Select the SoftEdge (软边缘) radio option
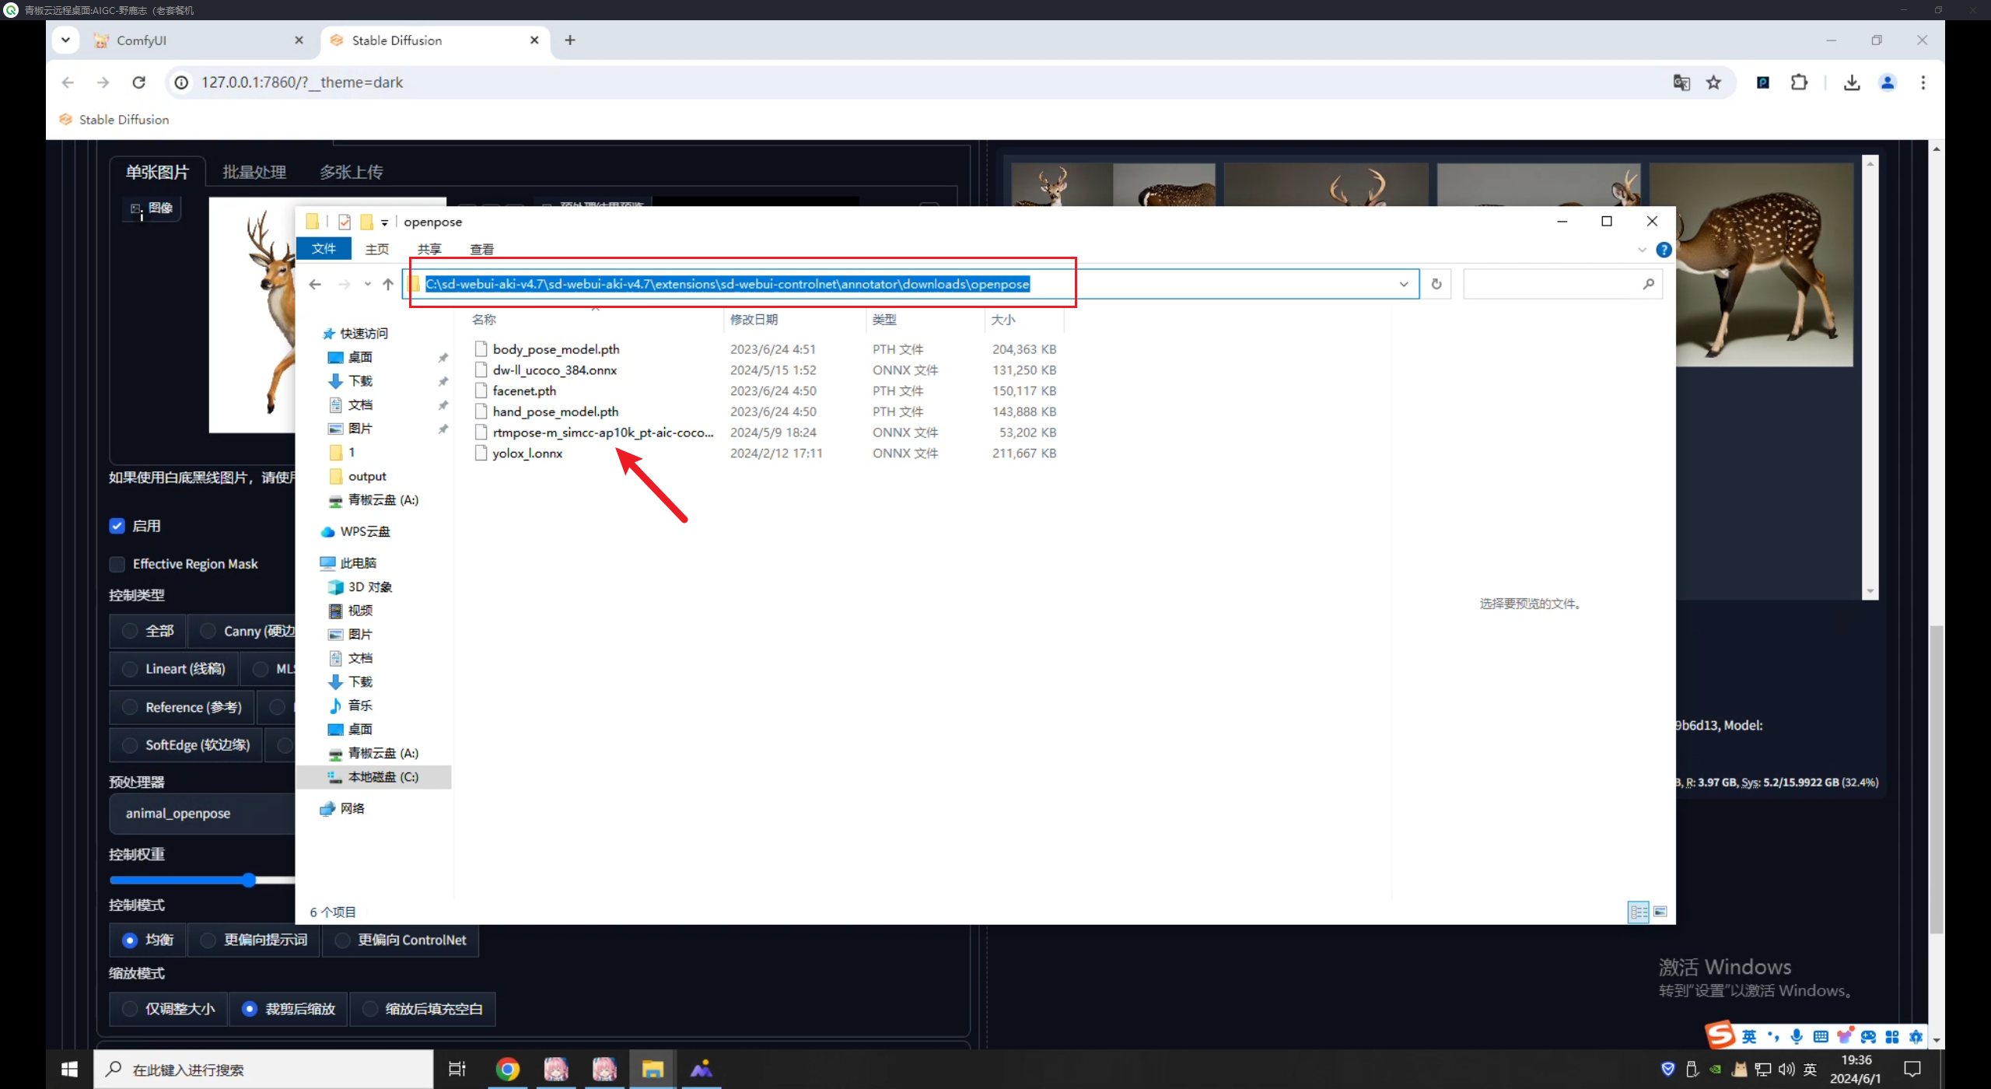This screenshot has height=1089, width=1991. 130,745
